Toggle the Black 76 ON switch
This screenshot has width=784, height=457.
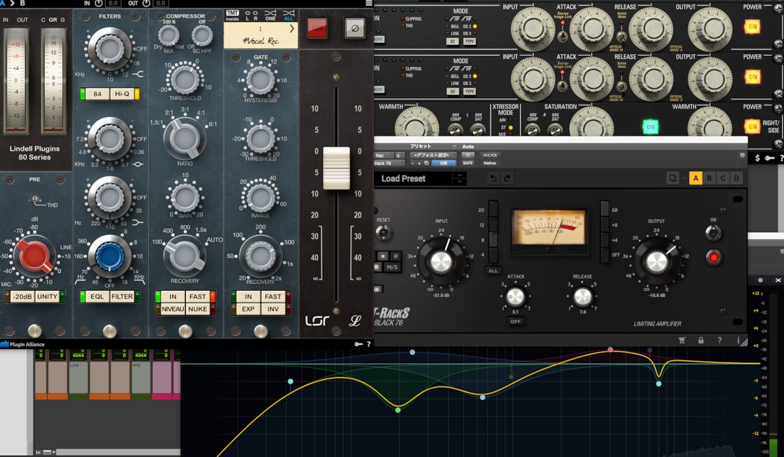pyautogui.click(x=713, y=233)
